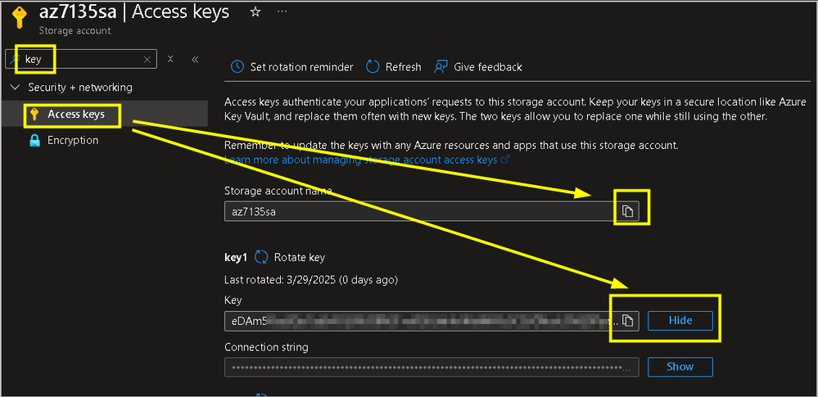Click the Encryption lock icon

(34, 140)
